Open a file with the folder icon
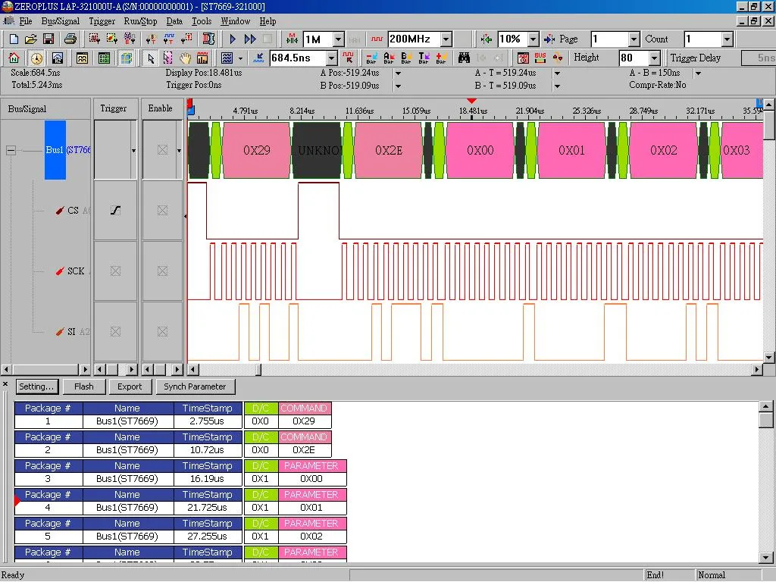The width and height of the screenshot is (776, 582). [30, 39]
